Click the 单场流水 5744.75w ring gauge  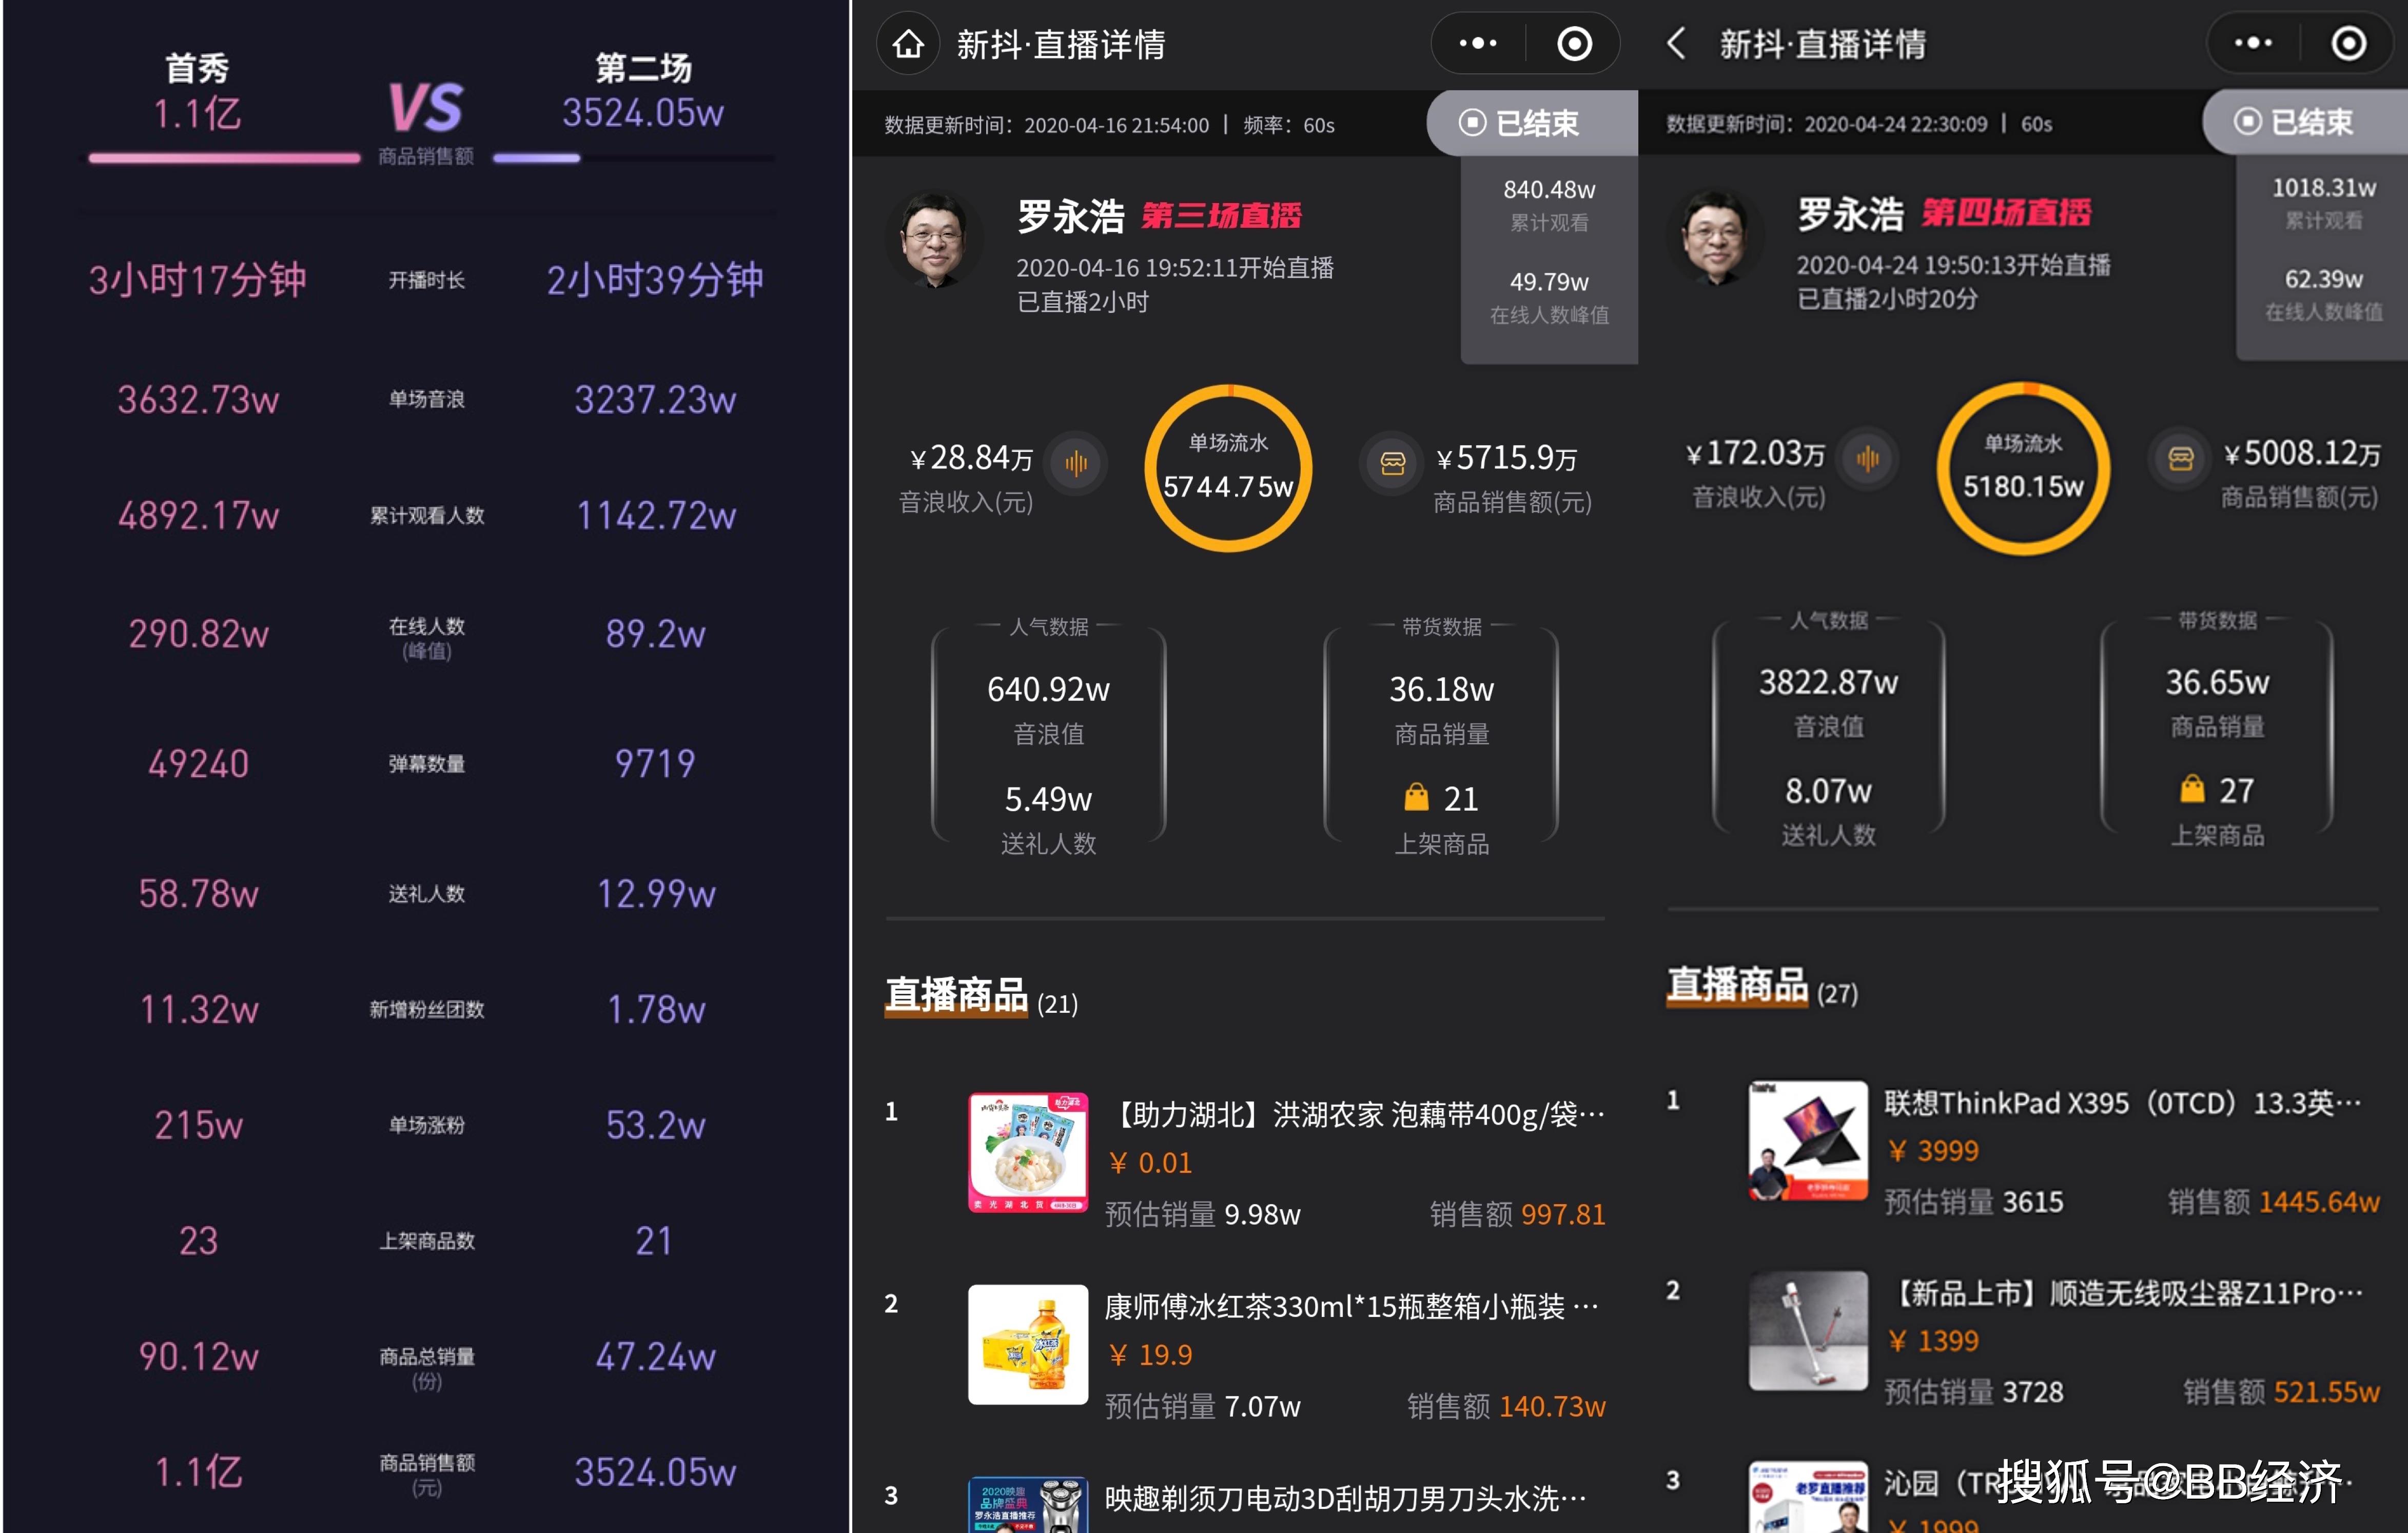(x=1228, y=468)
